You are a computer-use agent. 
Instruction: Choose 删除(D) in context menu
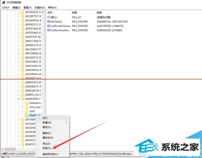click(x=47, y=133)
